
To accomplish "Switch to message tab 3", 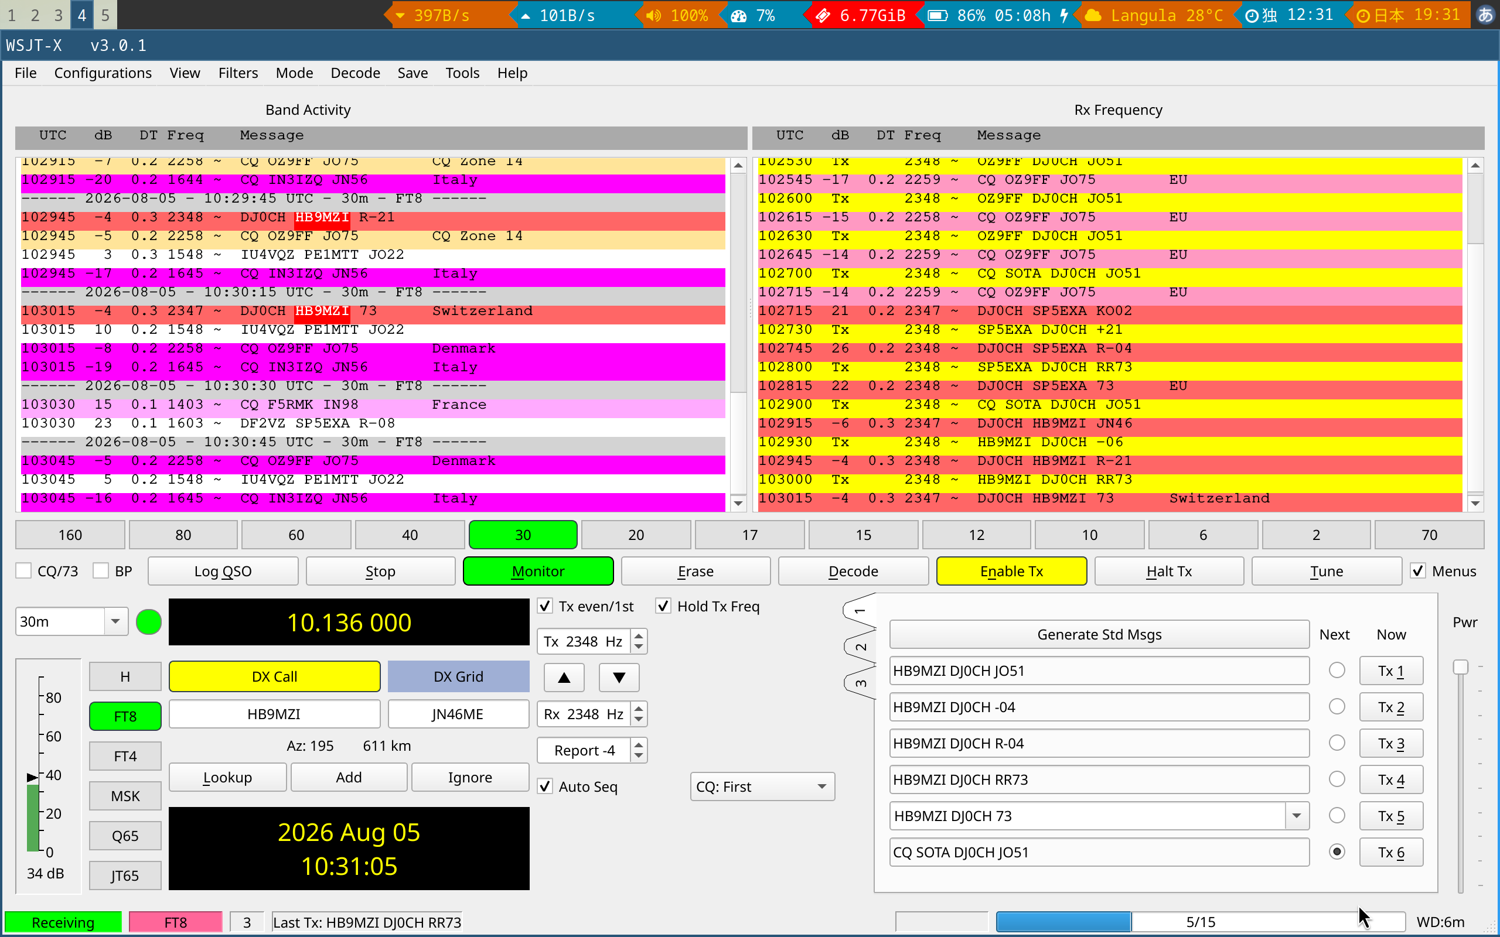I will pos(860,683).
